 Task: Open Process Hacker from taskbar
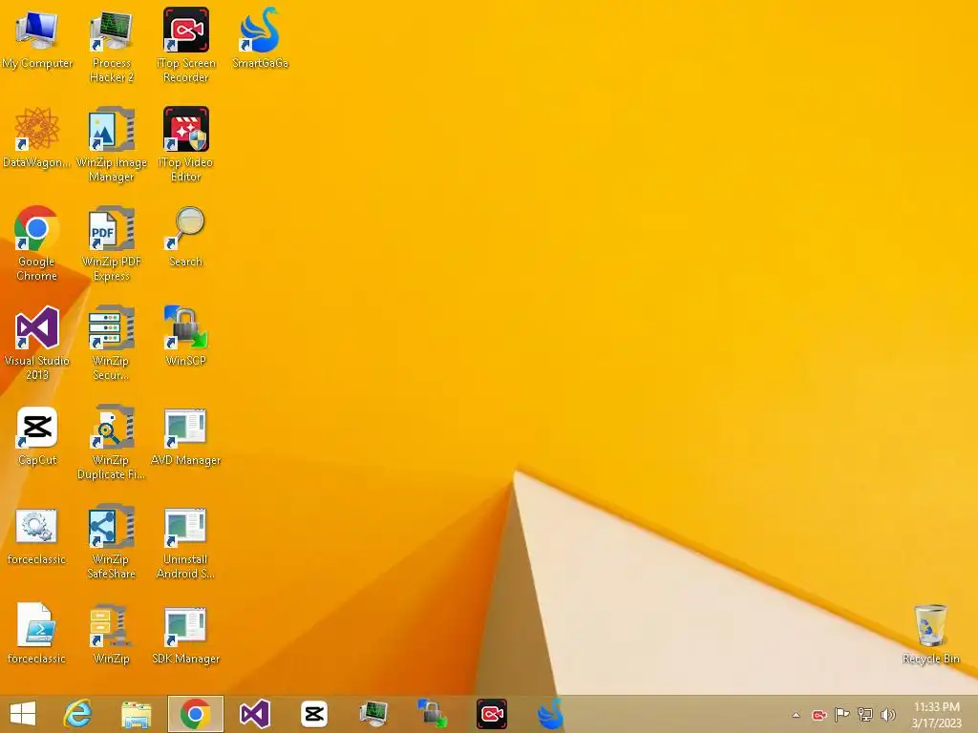[373, 714]
